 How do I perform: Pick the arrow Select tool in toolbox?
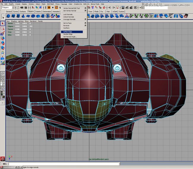click(x=3, y=23)
